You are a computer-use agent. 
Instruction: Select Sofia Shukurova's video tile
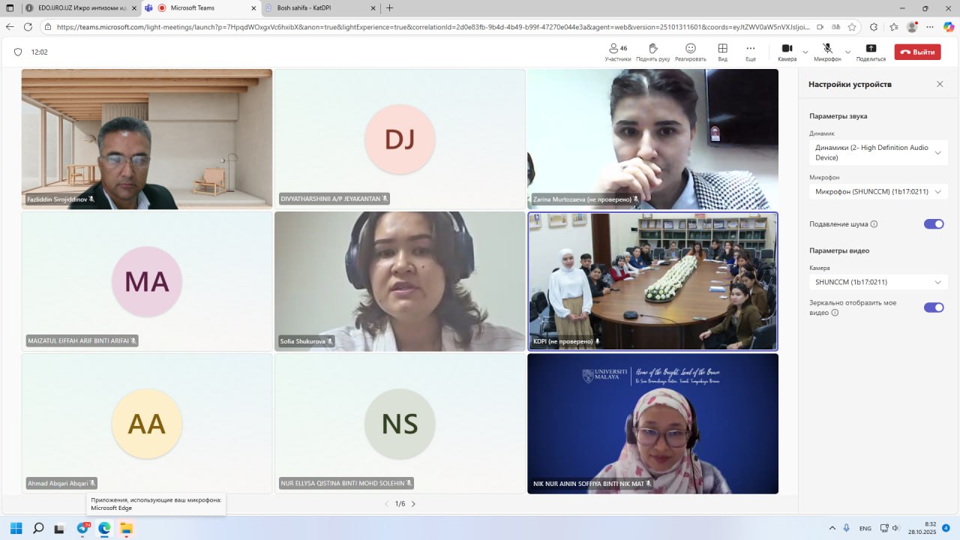pyautogui.click(x=400, y=281)
